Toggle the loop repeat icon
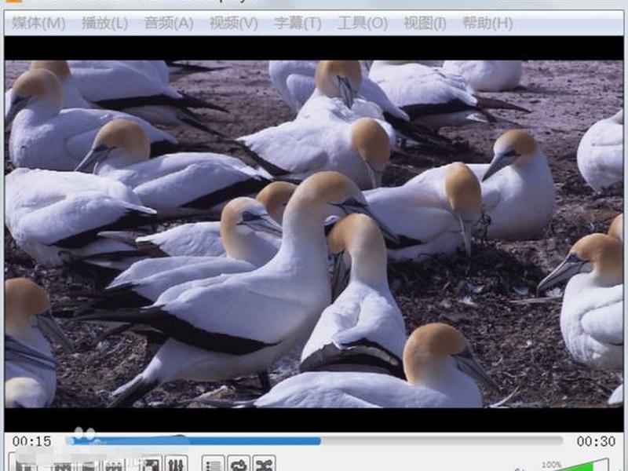This screenshot has height=471, width=628. click(x=239, y=463)
